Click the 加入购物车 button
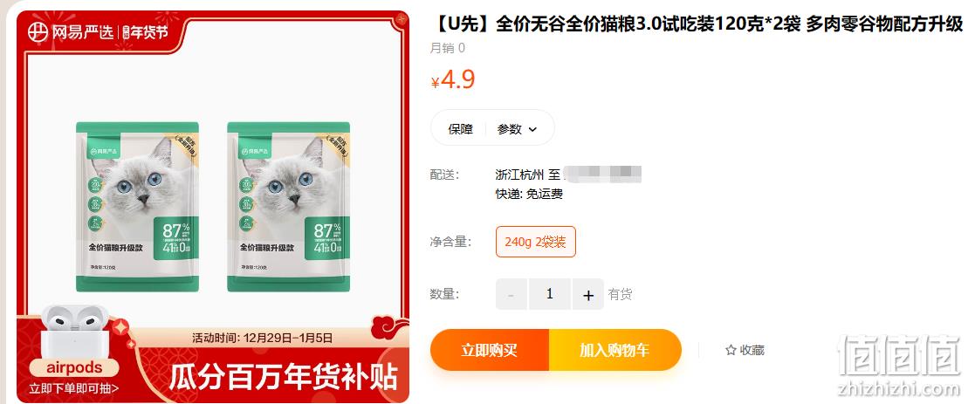Image resolution: width=968 pixels, height=404 pixels. pyautogui.click(x=614, y=351)
